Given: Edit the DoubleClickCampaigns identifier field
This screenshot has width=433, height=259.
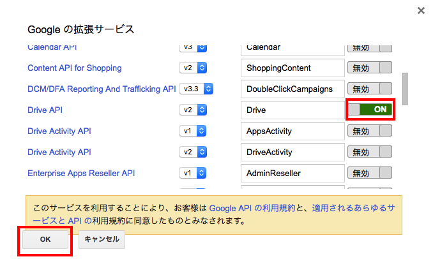Looking at the screenshot, I should pyautogui.click(x=292, y=89).
